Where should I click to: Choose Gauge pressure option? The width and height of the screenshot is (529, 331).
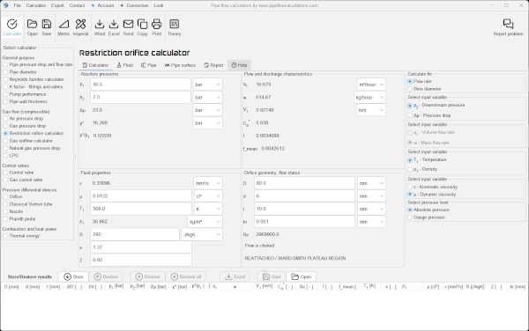tap(410, 217)
